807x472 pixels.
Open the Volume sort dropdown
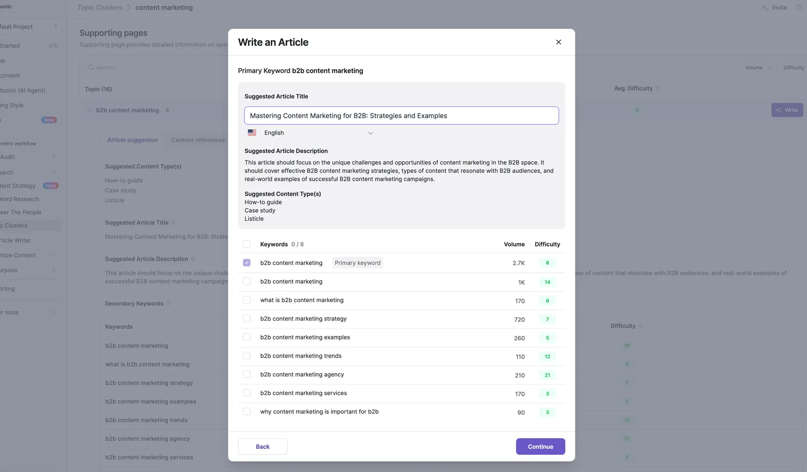tap(759, 68)
